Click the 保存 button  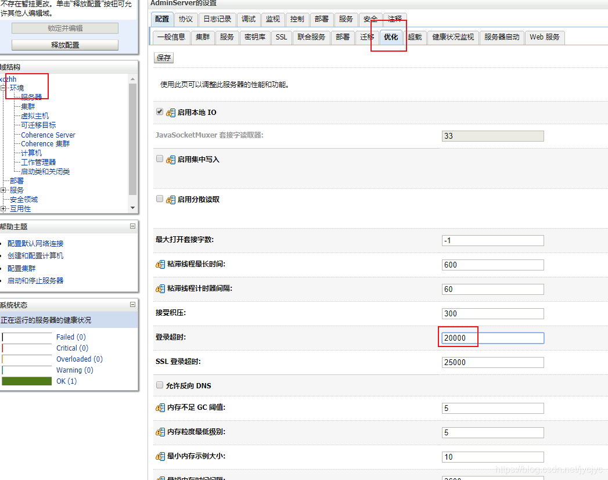click(x=163, y=57)
